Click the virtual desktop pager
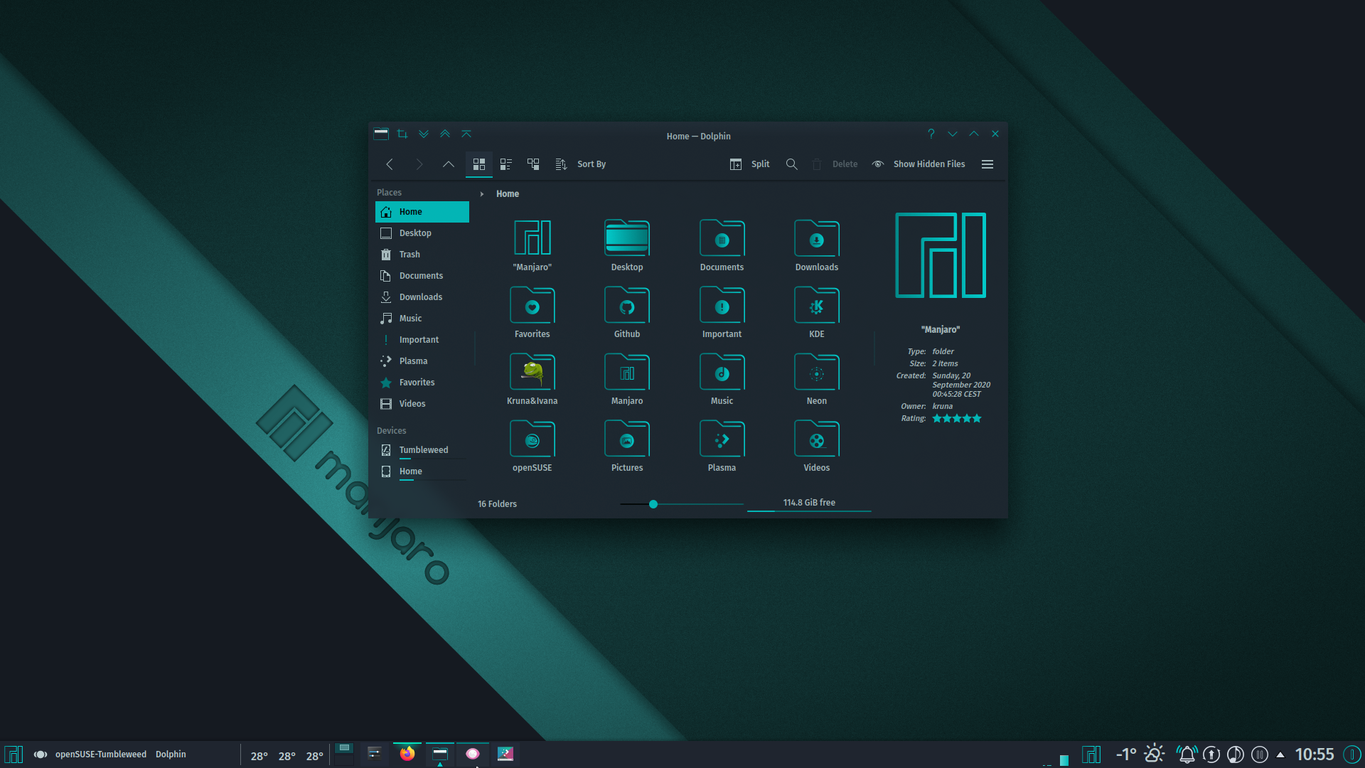1365x768 pixels. point(344,754)
